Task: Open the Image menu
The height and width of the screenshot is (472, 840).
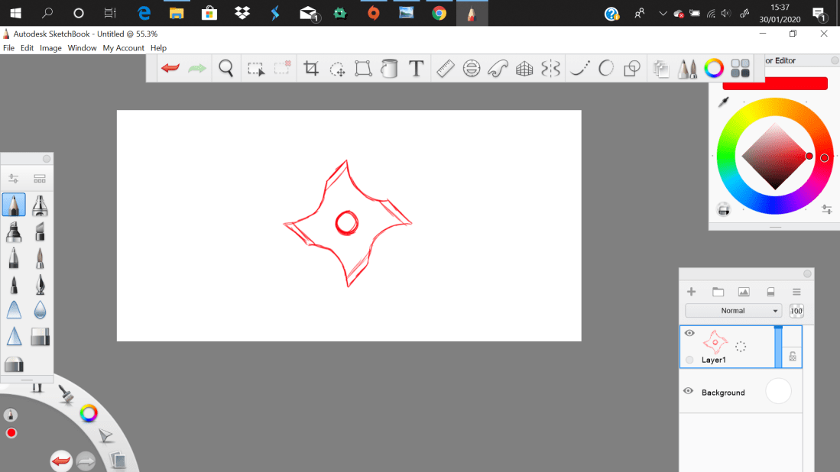Action: [50, 47]
